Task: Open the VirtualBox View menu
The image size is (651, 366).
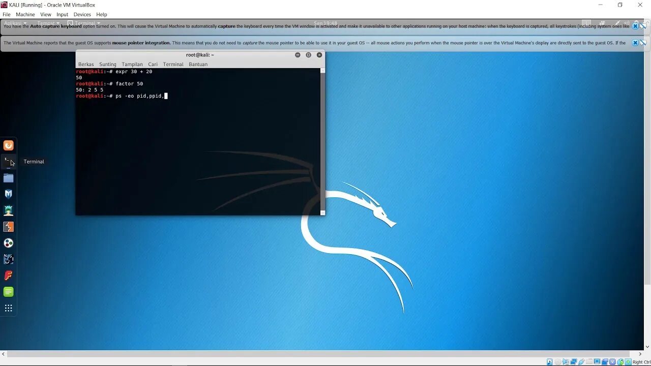Action: (46, 14)
